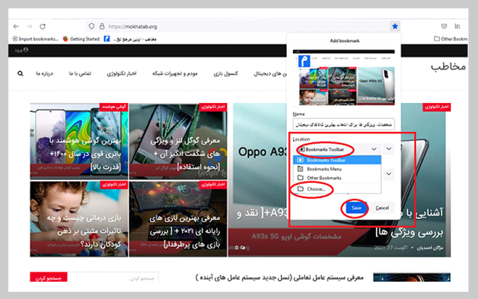Open the تماس با ما menu item
Screen dimensions: 478x299
coord(80,74)
